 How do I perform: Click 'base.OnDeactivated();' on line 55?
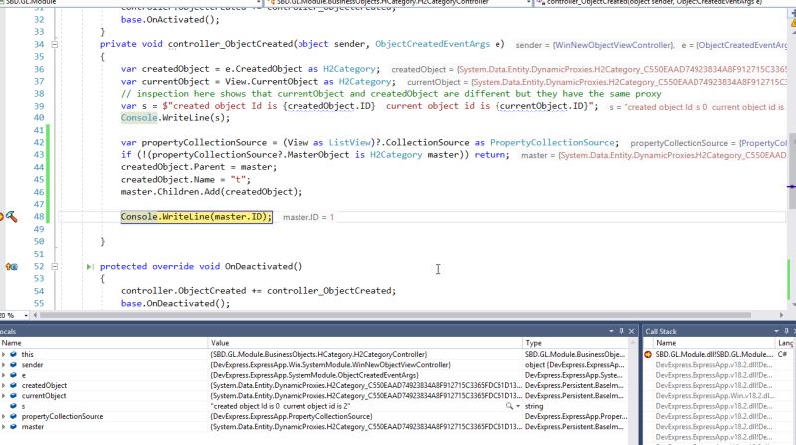(x=175, y=303)
